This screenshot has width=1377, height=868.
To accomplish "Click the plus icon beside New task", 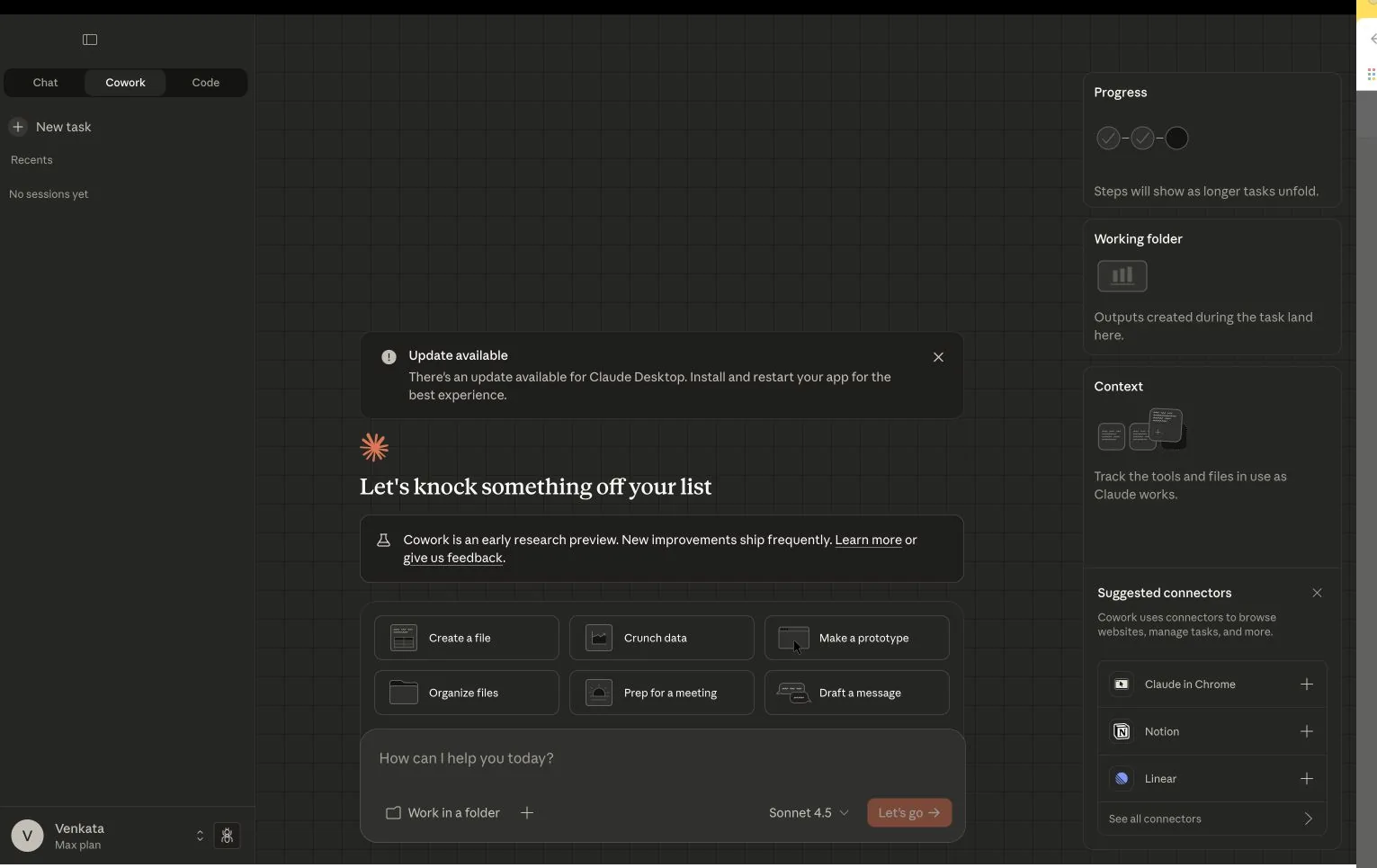I will tap(18, 127).
